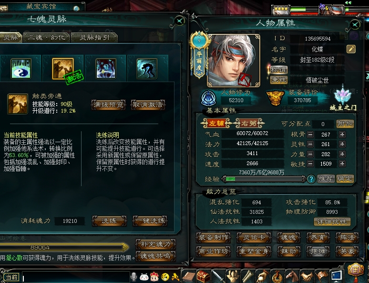Decrease 敏捷 with the minus button

pos(310,164)
